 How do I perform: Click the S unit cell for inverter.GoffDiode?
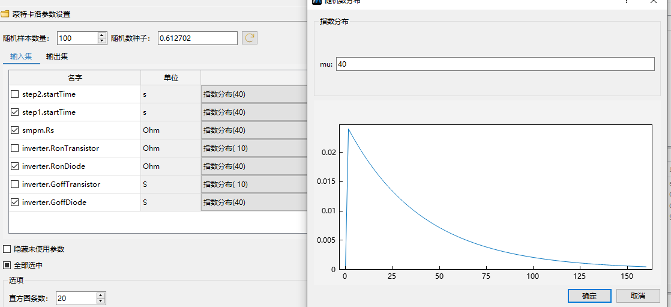(170, 202)
